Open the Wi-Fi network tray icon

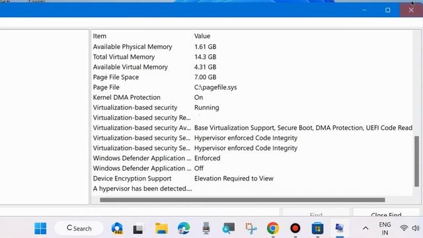tap(404, 228)
